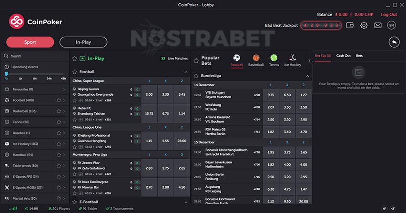Click the connection signal bars icon
This screenshot has width=406, height=213.
(13, 208)
